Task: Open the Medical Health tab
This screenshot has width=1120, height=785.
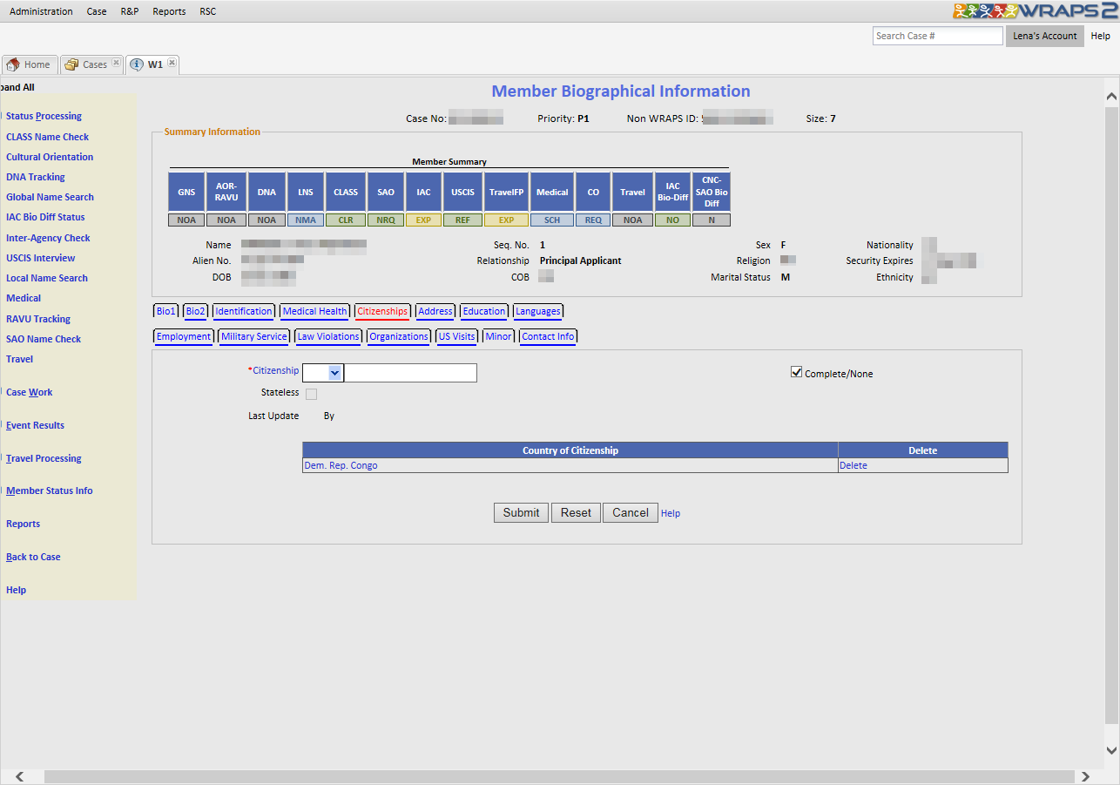Action: click(315, 311)
